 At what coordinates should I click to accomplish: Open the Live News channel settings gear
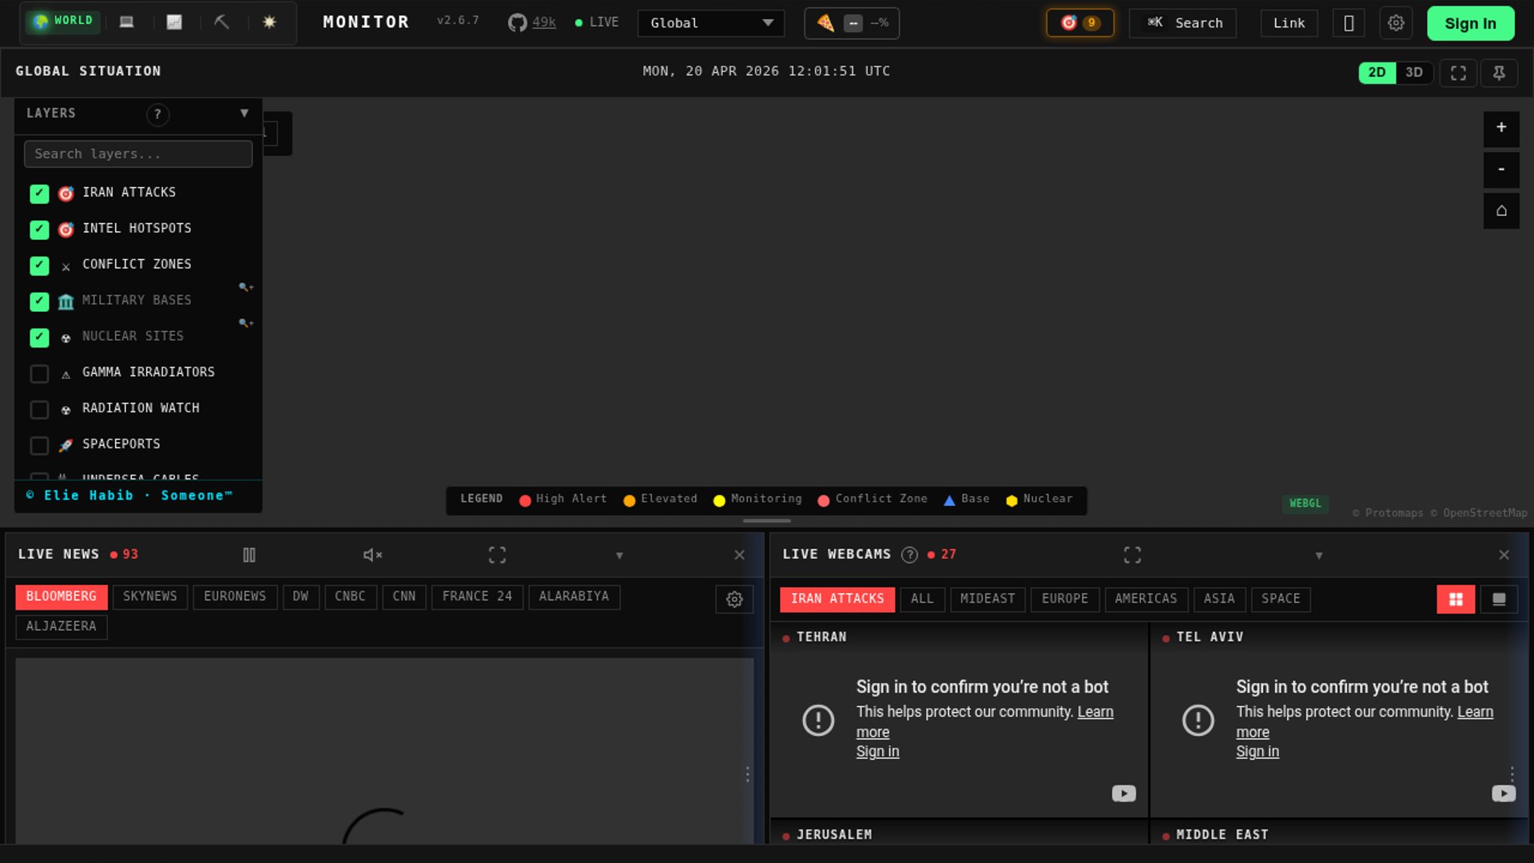[734, 599]
